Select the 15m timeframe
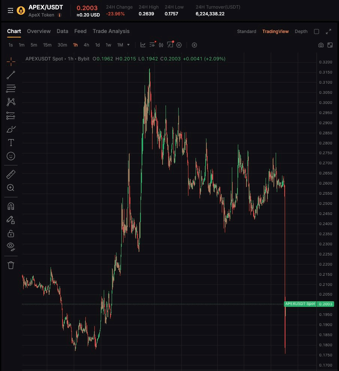This screenshot has height=371, width=339. pyautogui.click(x=47, y=45)
